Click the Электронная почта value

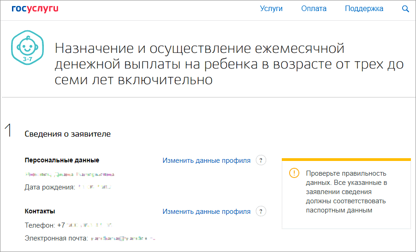point(122,238)
